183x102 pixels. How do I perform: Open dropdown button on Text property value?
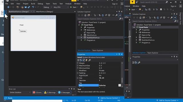click(x=120, y=85)
